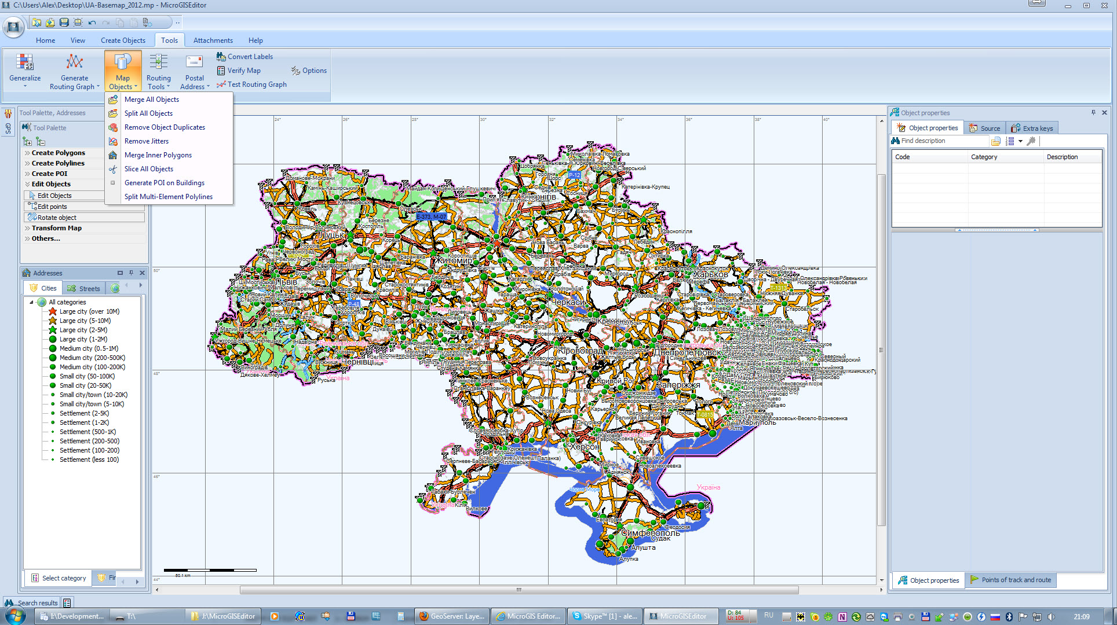Click the Verify Map icon
This screenshot has height=625, width=1117.
coord(221,71)
